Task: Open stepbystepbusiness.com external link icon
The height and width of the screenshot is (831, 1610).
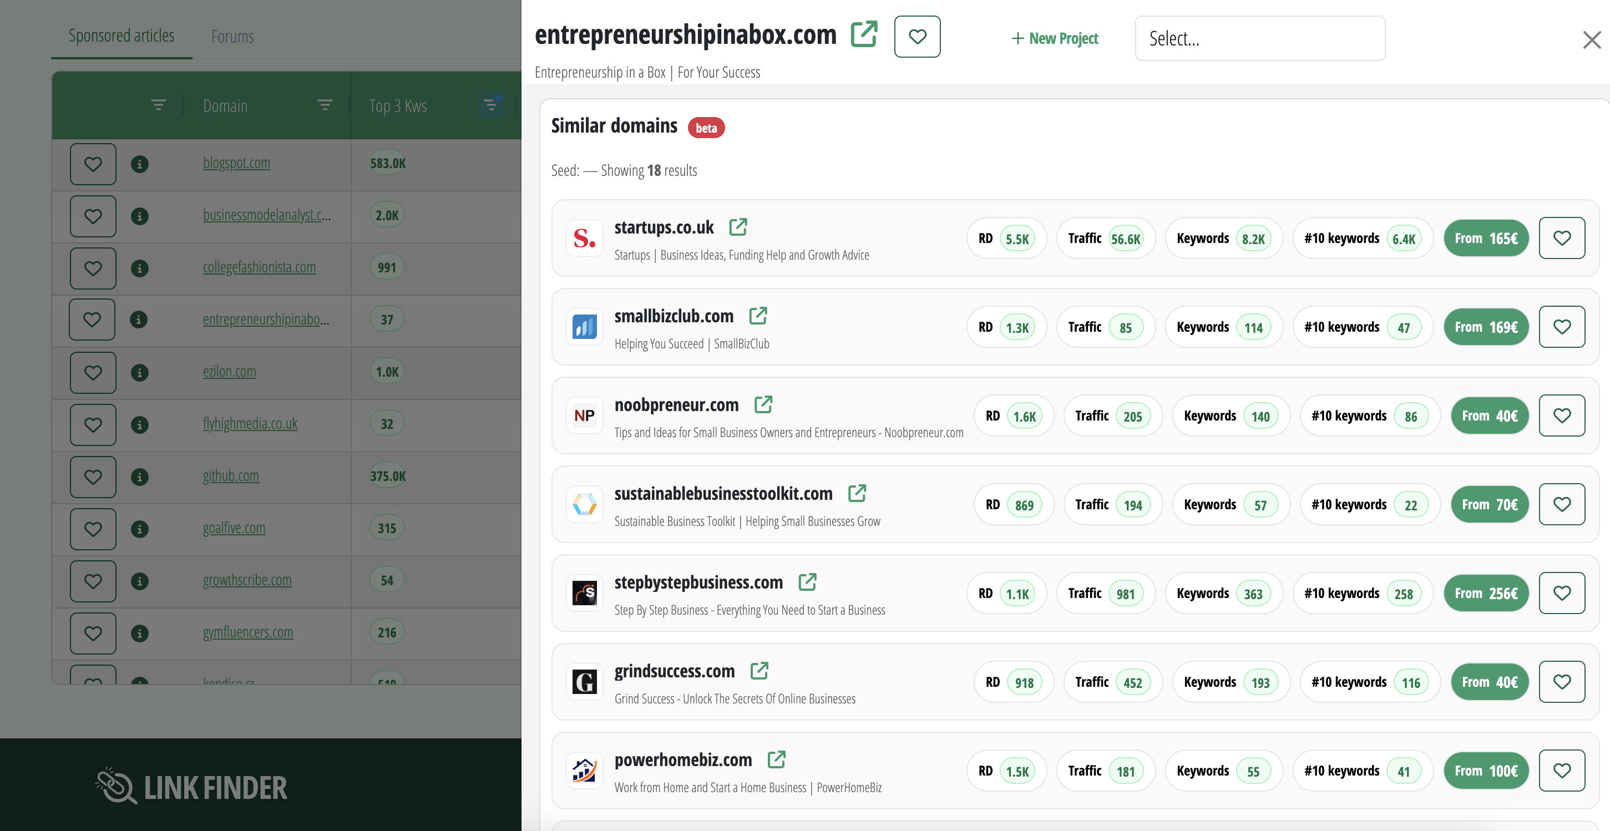Action: (808, 582)
